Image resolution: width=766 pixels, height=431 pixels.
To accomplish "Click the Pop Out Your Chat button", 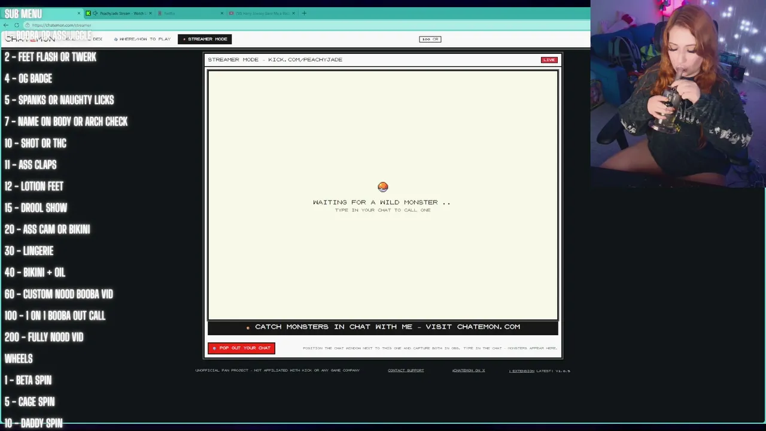I will [241, 348].
